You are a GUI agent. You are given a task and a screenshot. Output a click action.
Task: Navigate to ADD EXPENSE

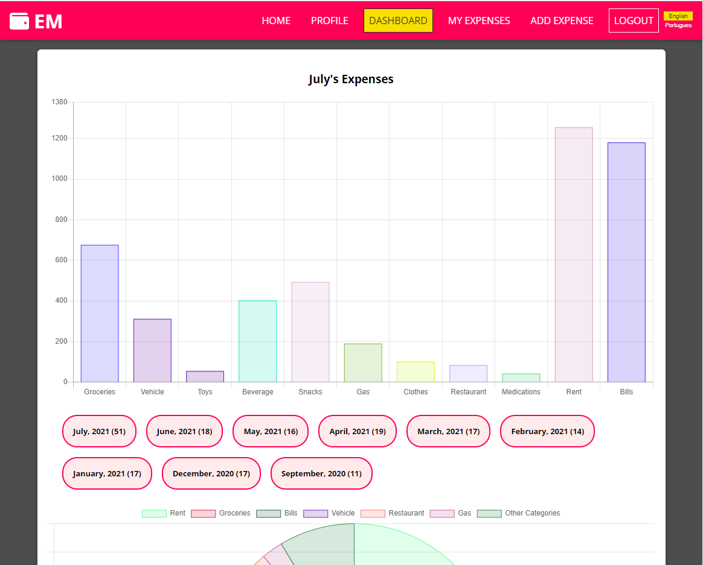[x=562, y=21]
